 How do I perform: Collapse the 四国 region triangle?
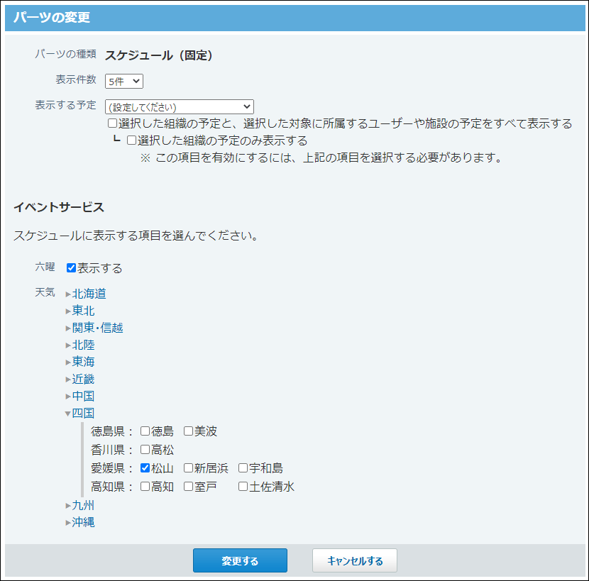(68, 414)
